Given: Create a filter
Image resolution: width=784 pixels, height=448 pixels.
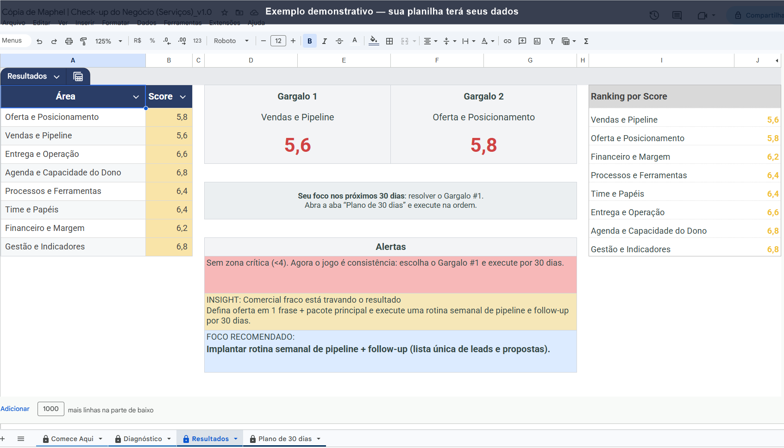Looking at the screenshot, I should tap(552, 41).
